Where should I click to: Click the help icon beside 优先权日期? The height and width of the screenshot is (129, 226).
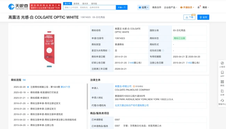163,51
